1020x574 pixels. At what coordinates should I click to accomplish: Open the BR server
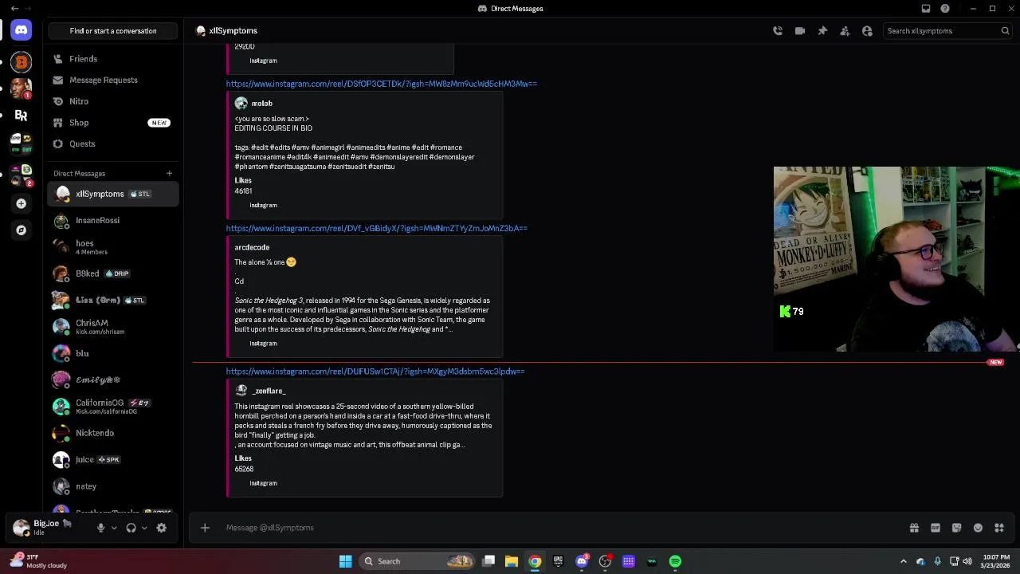tap(22, 116)
